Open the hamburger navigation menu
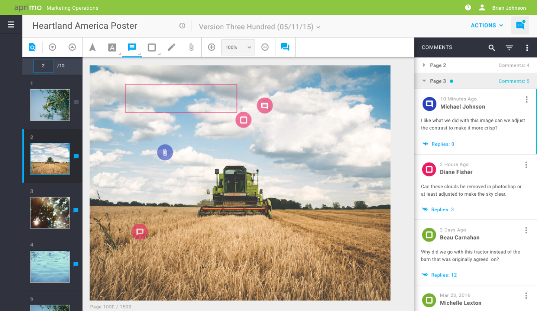This screenshot has height=311, width=537. pos(11,25)
